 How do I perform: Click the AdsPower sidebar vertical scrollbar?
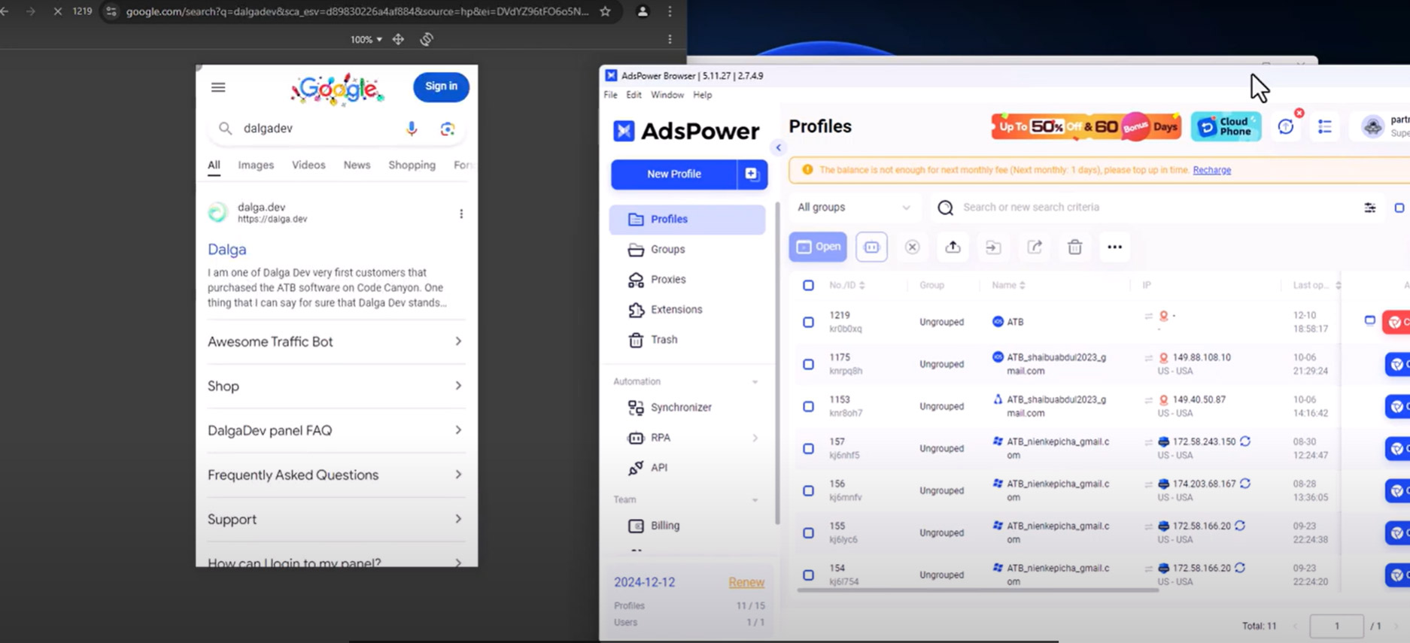[x=776, y=364]
